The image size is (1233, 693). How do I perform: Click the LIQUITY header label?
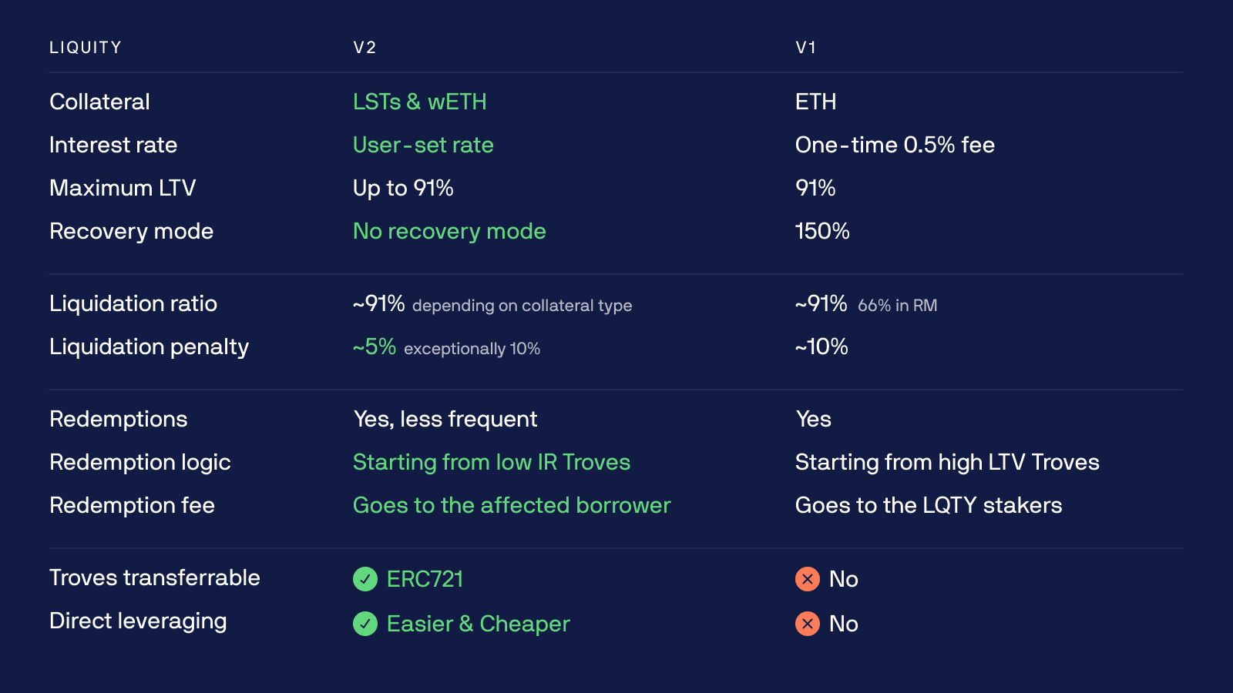click(x=86, y=48)
